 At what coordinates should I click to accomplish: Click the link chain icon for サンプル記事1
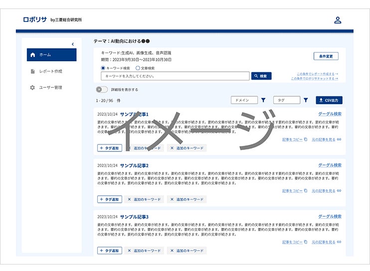[339, 139]
